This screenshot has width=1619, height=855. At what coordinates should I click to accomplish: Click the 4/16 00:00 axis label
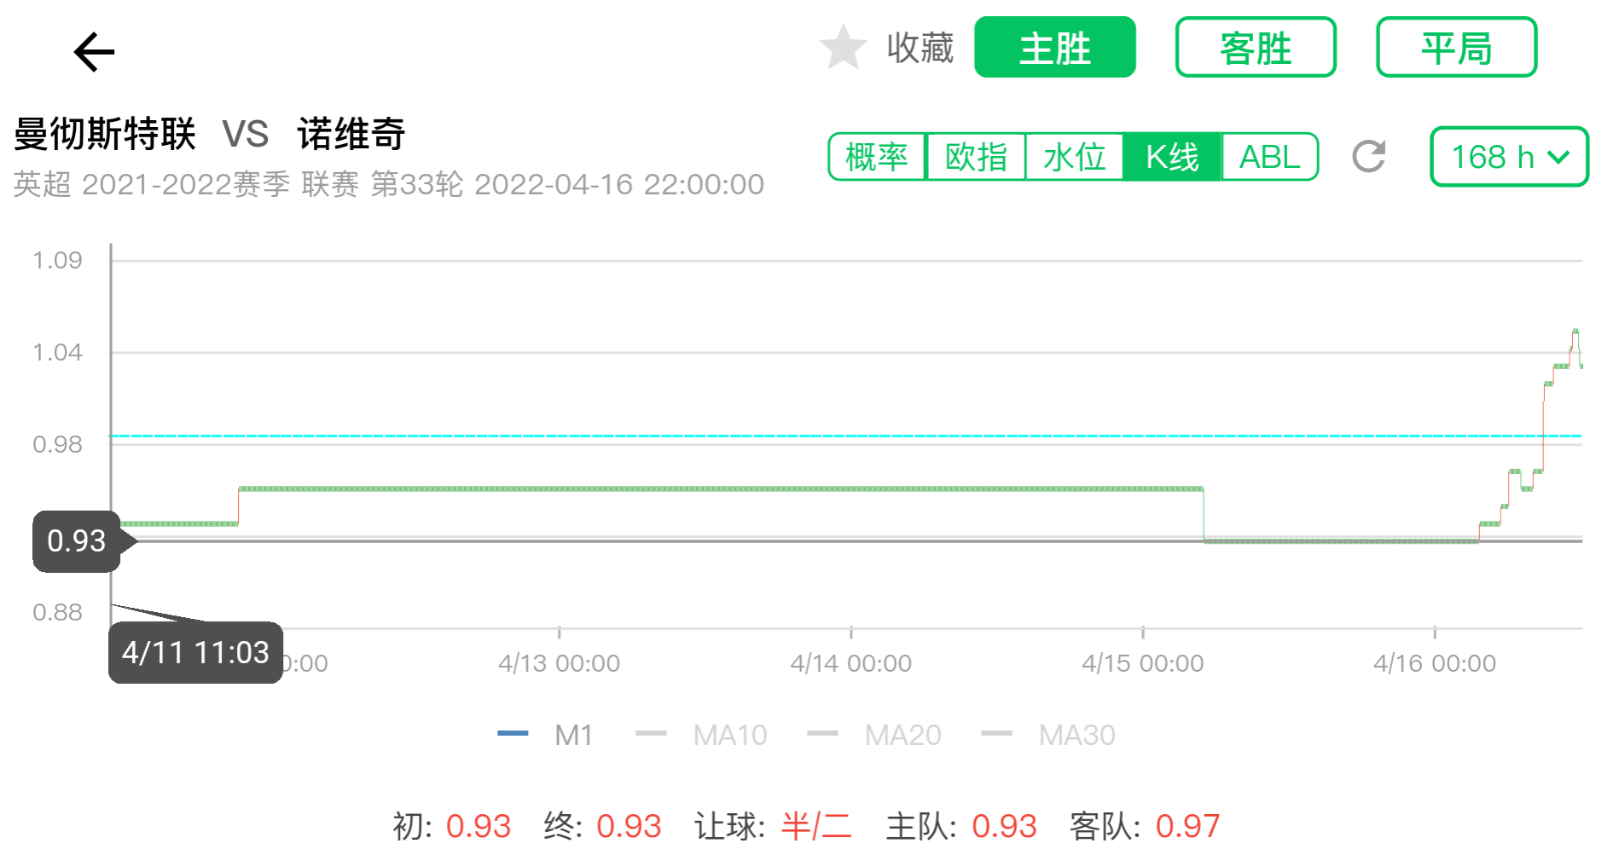[x=1435, y=663]
